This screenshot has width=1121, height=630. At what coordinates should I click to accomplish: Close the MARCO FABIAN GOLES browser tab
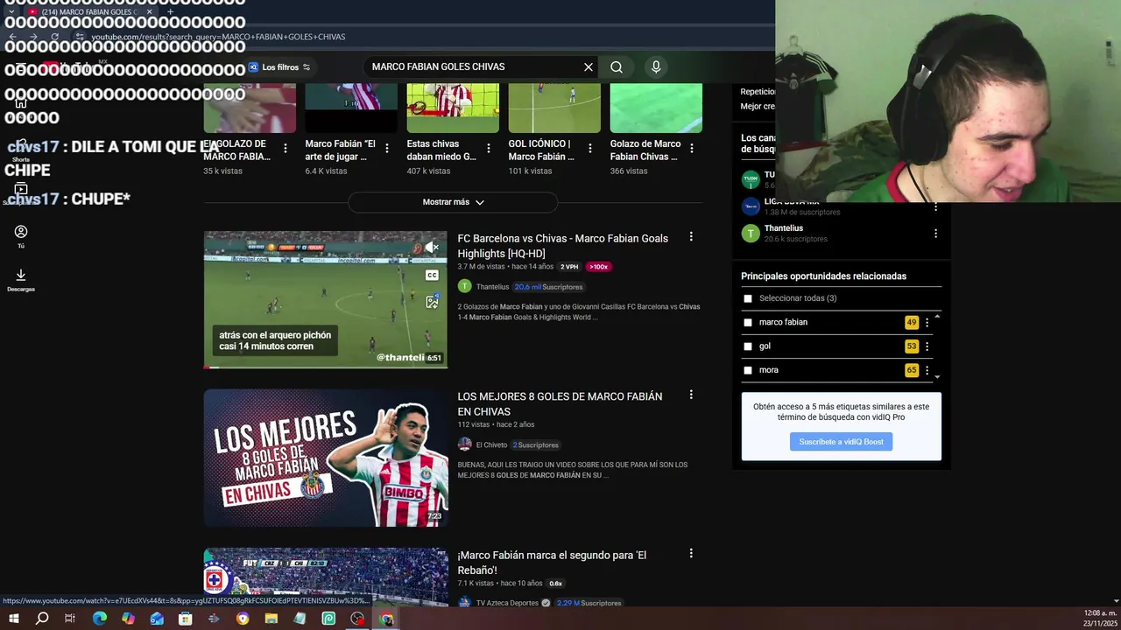[x=149, y=12]
